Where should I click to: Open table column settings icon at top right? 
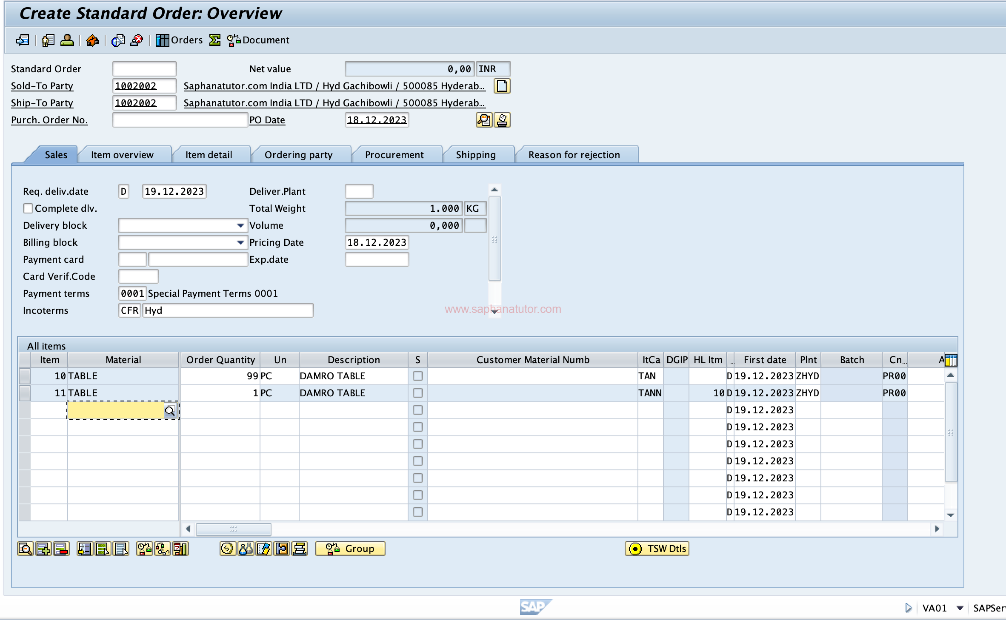pyautogui.click(x=951, y=360)
